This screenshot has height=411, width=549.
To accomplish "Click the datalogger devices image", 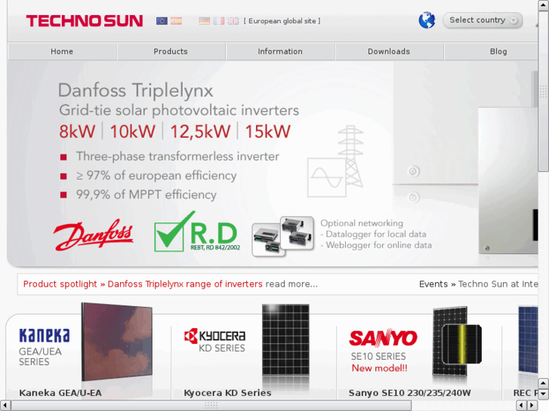I will [282, 237].
